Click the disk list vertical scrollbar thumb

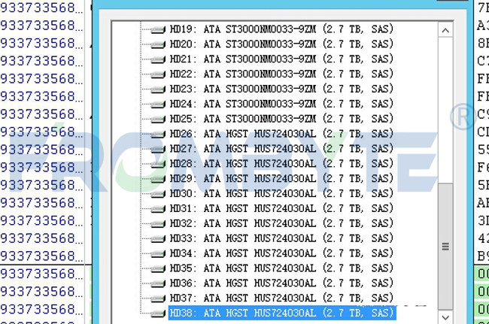click(x=445, y=246)
